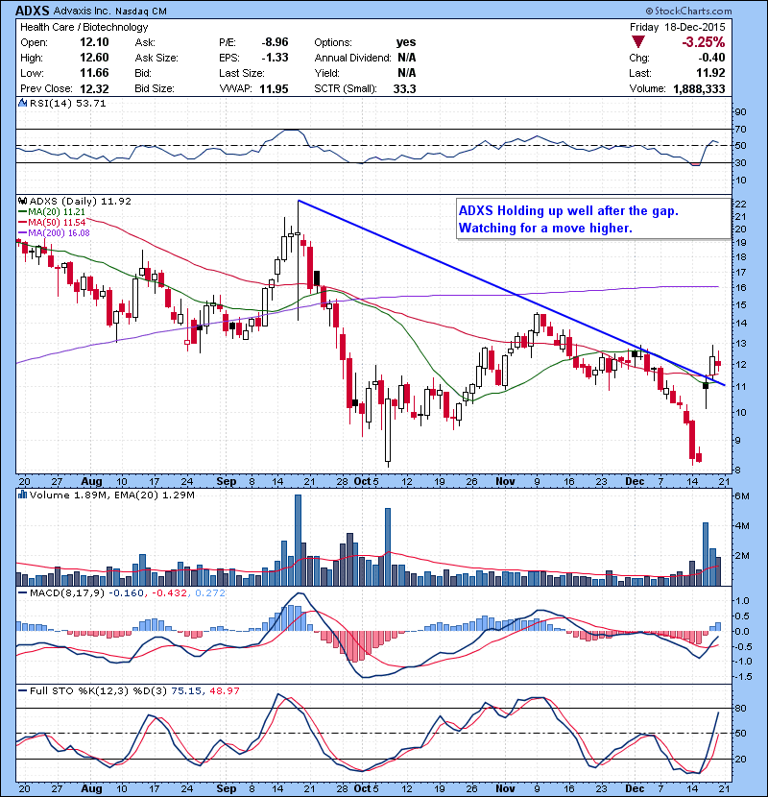This screenshot has height=797, width=768.
Task: Click the P/E value -8.96
Action: pyautogui.click(x=275, y=42)
